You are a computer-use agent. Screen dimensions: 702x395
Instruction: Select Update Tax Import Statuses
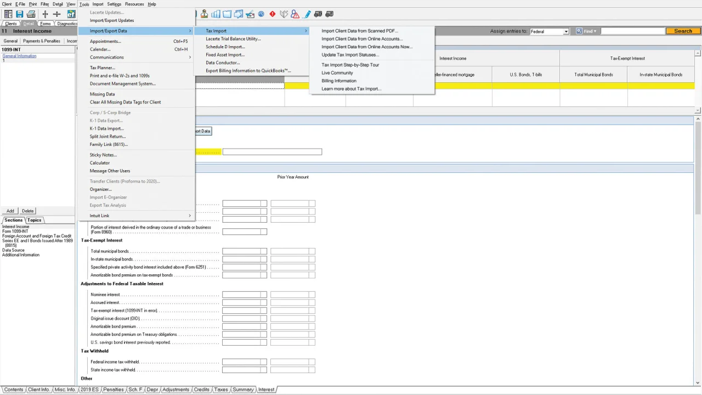(x=350, y=55)
